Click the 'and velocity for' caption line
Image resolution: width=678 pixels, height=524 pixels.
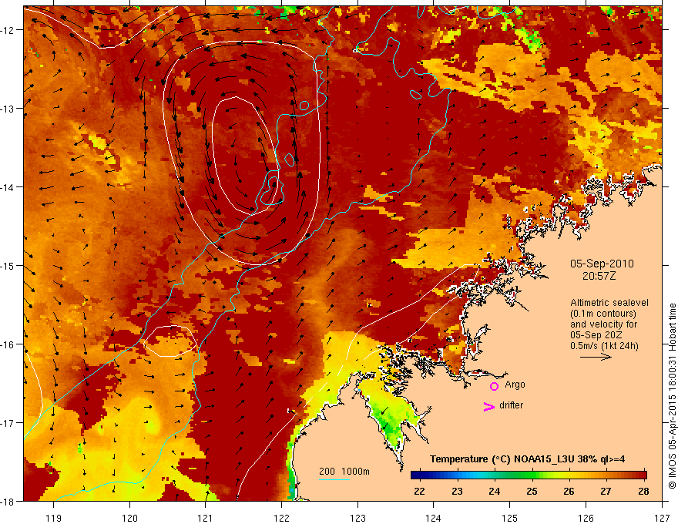[603, 324]
